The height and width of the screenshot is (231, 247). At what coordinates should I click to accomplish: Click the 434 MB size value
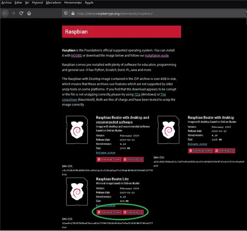coord(124,201)
